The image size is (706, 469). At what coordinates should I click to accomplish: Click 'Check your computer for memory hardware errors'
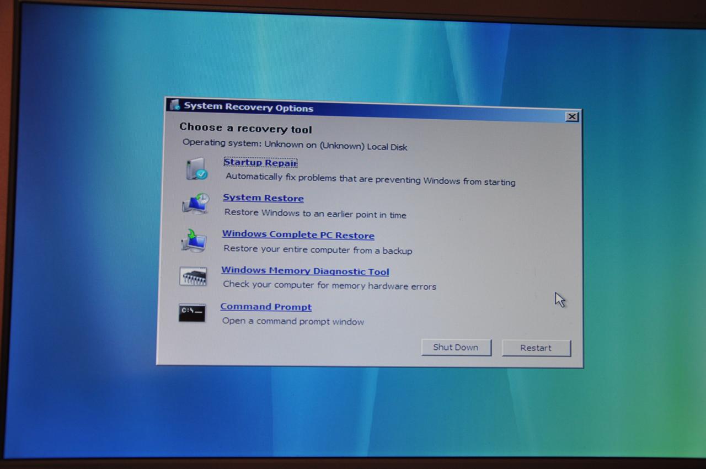[x=329, y=285]
